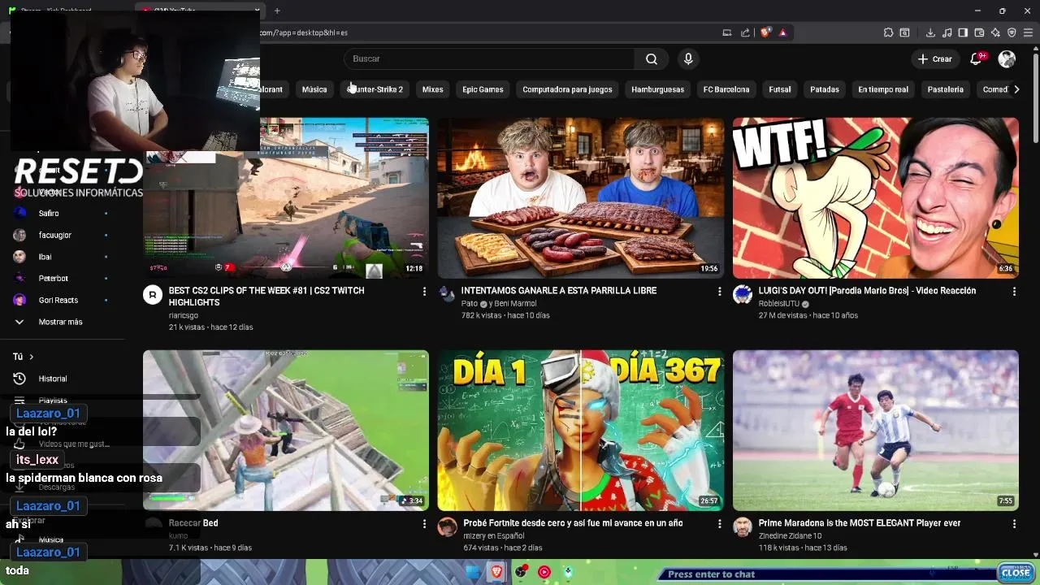Open Zinedine Zidane 10 channel link

pos(790,536)
